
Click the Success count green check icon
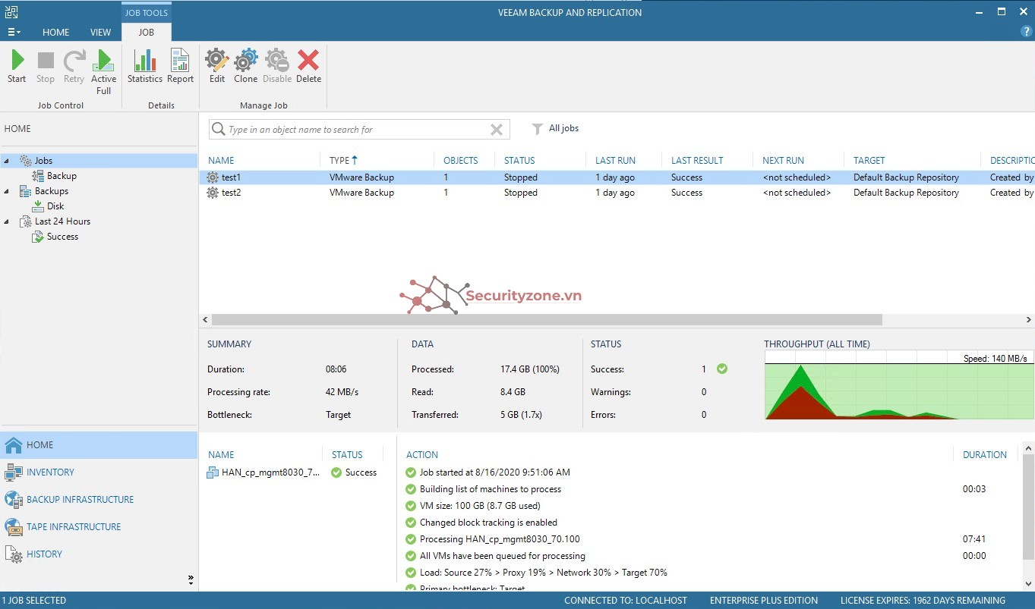point(722,369)
